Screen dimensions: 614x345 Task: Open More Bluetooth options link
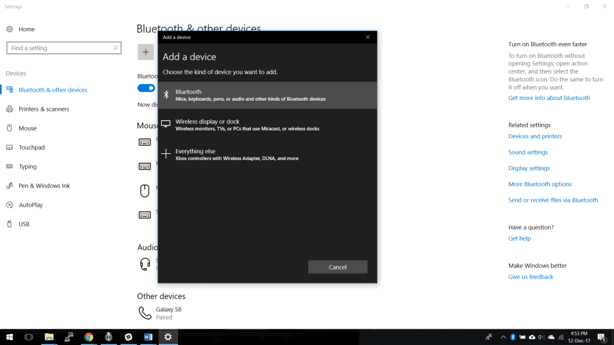pyautogui.click(x=540, y=184)
